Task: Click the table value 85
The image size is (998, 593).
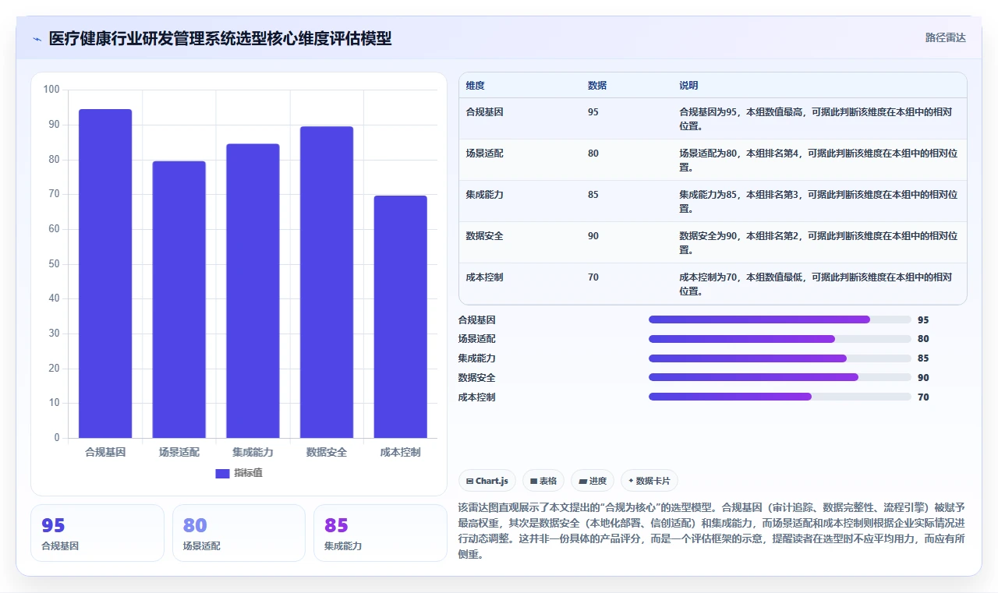Action: [593, 195]
